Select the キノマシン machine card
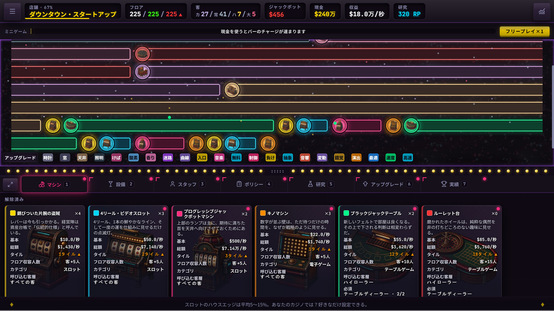The image size is (554, 311). point(295,251)
